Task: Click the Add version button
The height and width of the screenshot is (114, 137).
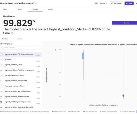Action: pyautogui.click(x=117, y=3)
